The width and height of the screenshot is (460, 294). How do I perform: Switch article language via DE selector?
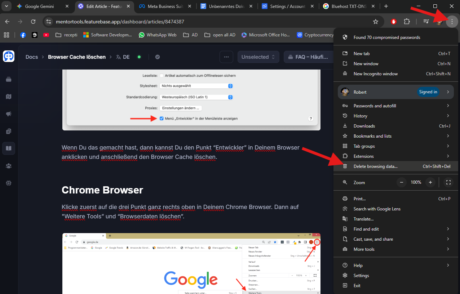[123, 57]
